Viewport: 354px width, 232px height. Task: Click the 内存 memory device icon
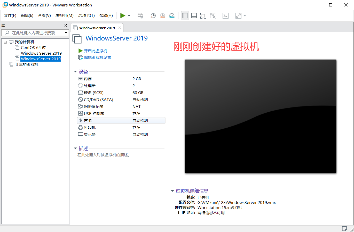[81, 79]
